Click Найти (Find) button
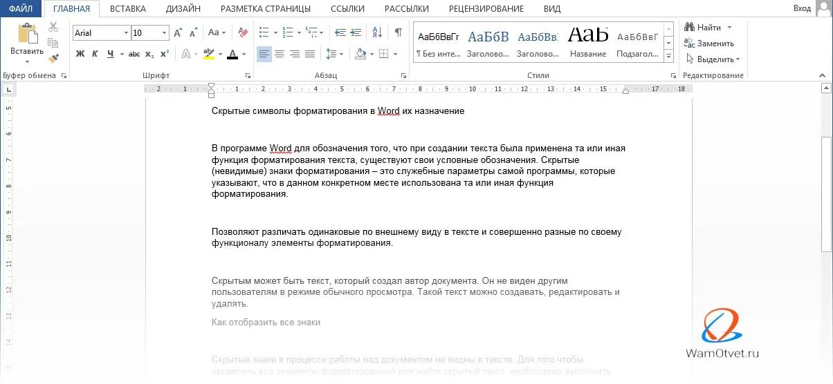The width and height of the screenshot is (833, 384). (x=707, y=27)
